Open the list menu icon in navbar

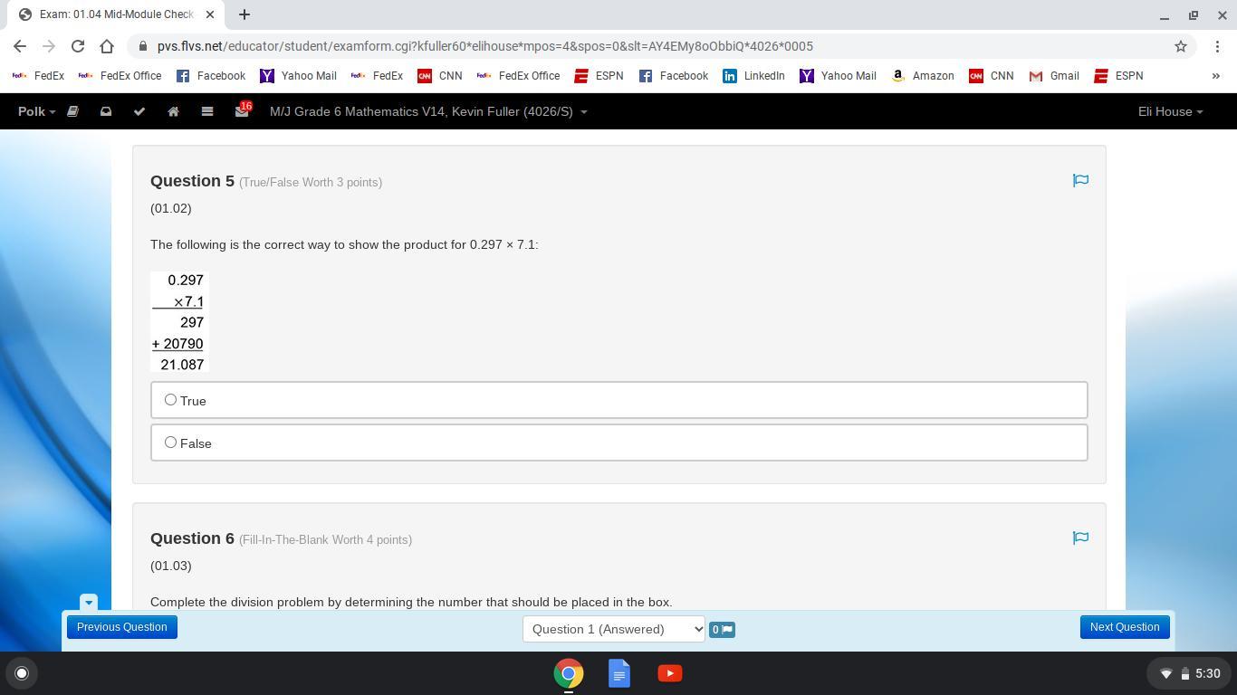207,111
